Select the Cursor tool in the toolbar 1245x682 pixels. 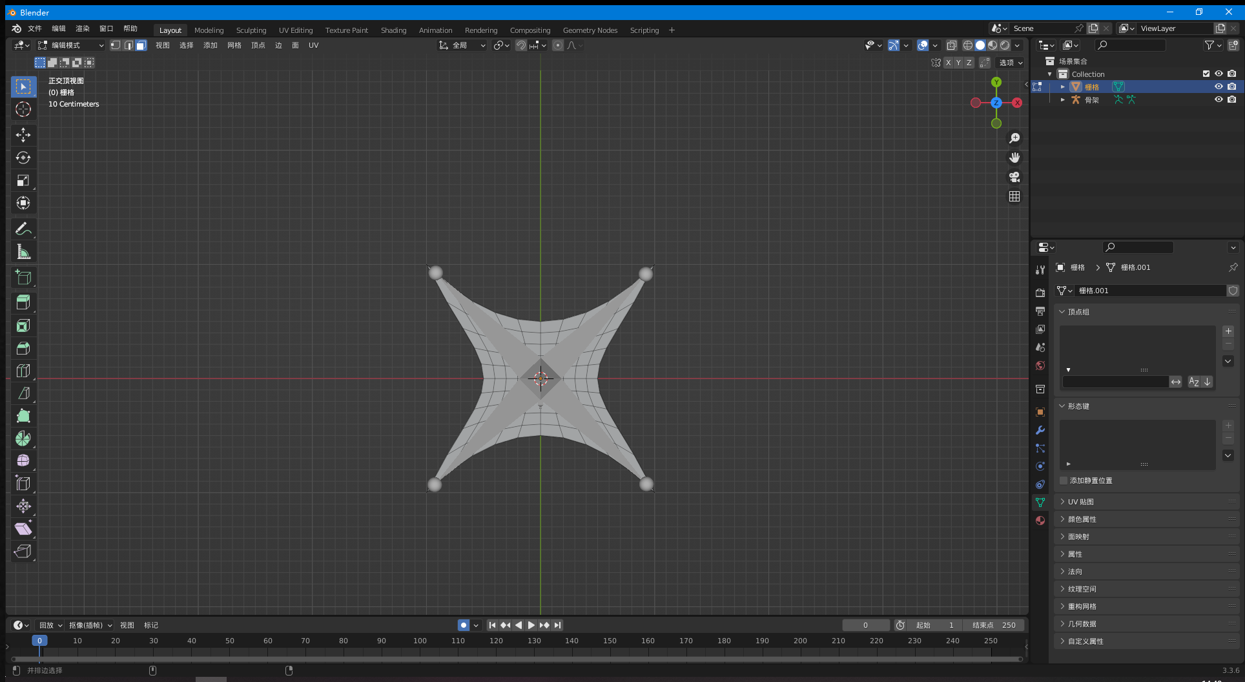tap(23, 109)
